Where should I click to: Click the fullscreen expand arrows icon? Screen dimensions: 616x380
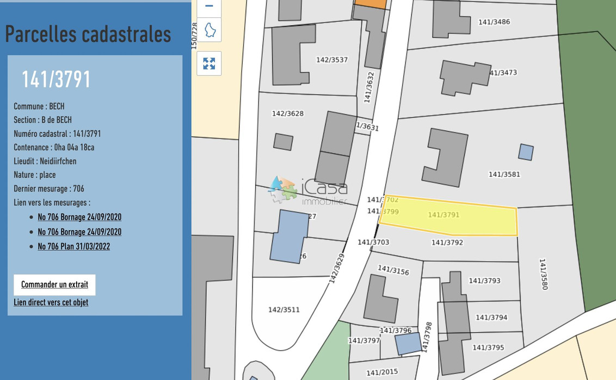[208, 64]
